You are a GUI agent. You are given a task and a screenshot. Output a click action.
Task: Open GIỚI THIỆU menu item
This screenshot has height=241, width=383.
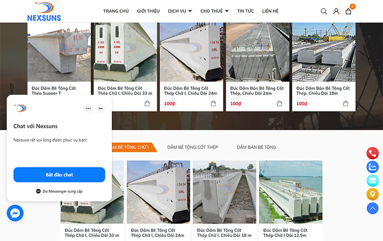pos(148,11)
